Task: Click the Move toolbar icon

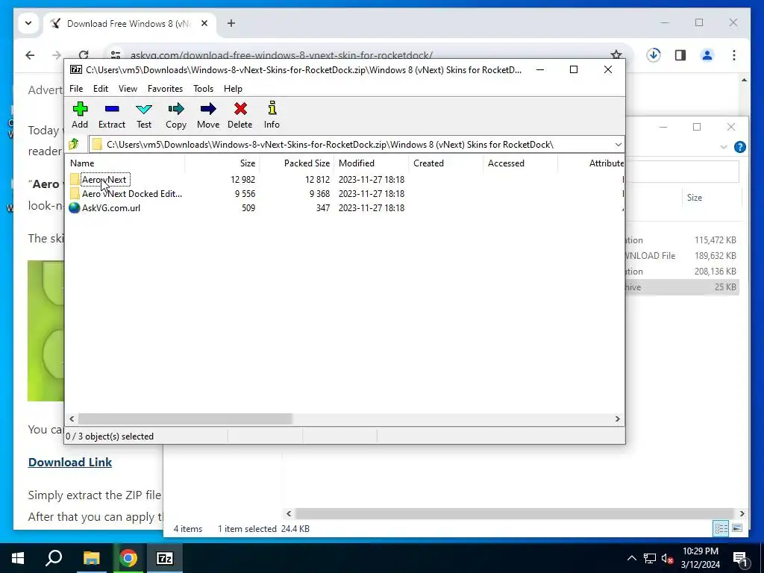Action: tap(208, 115)
